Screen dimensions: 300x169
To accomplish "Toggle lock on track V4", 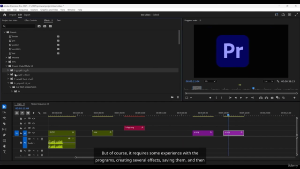I will click(21, 119).
